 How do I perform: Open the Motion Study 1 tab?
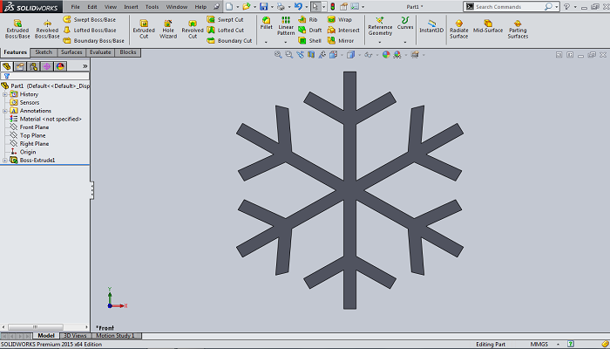point(116,336)
